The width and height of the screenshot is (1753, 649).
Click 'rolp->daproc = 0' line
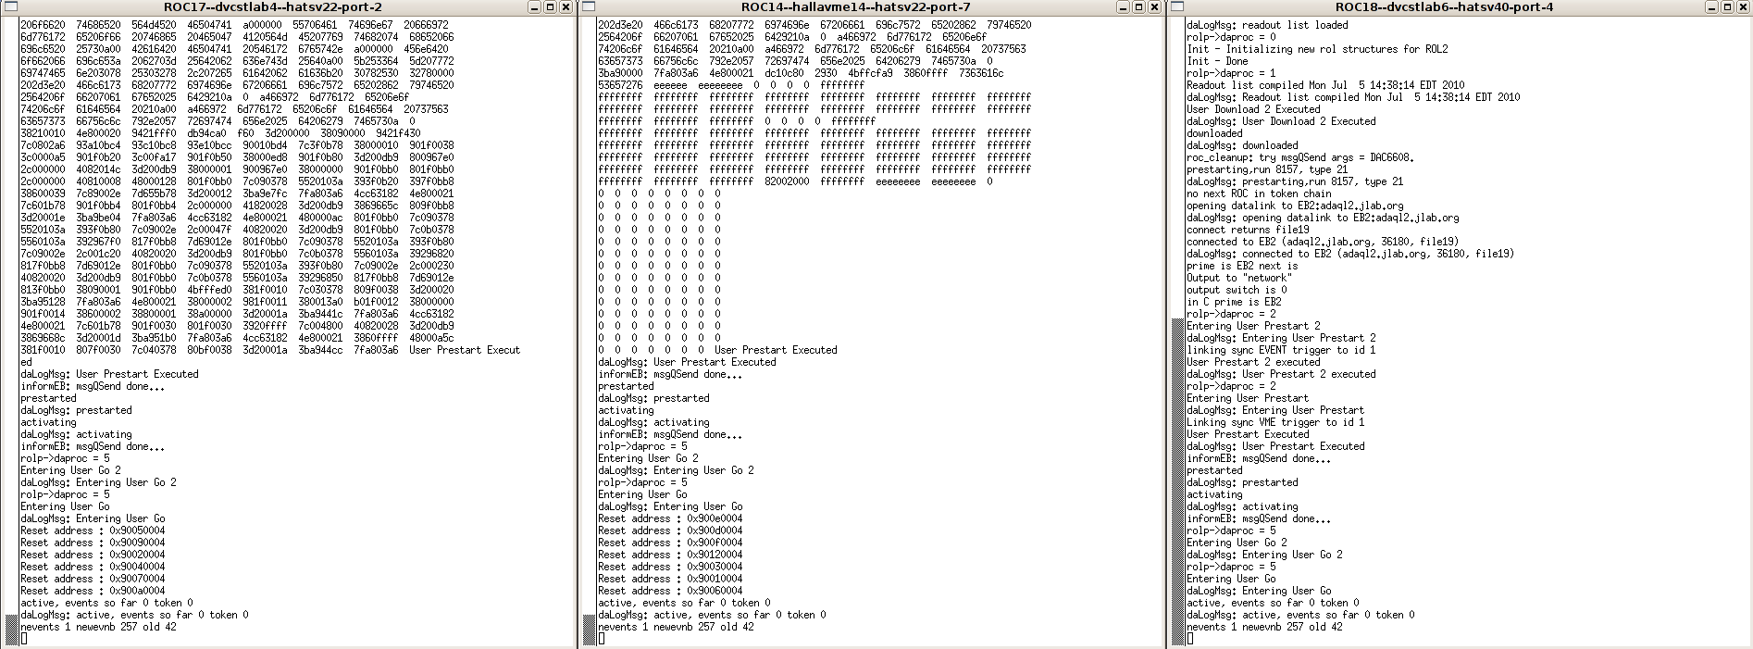pos(1231,37)
